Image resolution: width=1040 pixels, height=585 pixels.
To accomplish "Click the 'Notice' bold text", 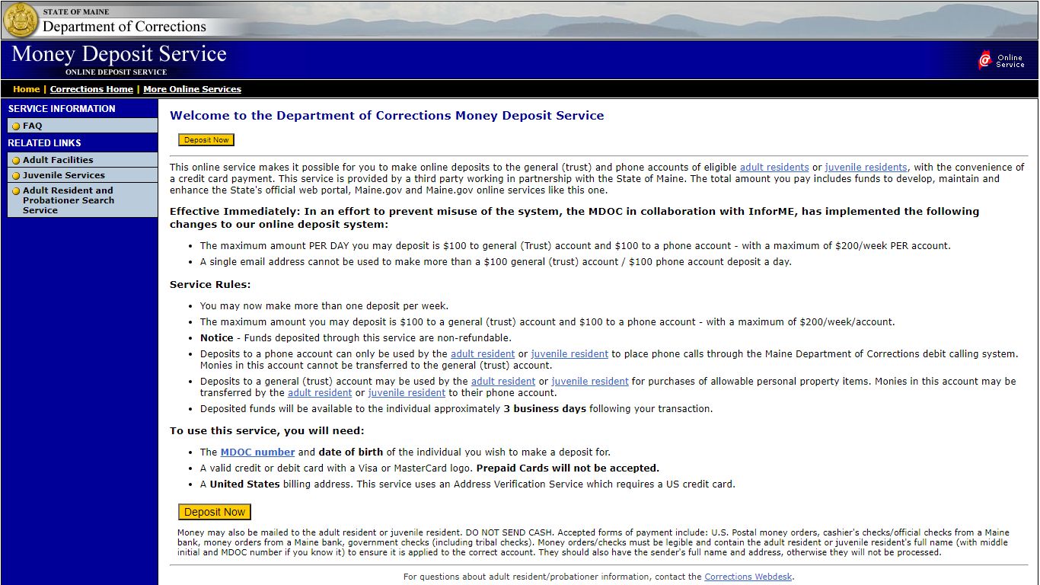I will click(x=217, y=338).
